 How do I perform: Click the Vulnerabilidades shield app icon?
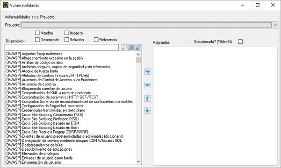(6, 5)
